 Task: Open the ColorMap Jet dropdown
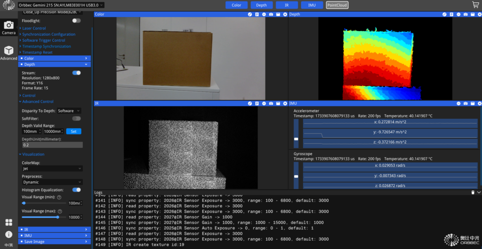(52, 169)
